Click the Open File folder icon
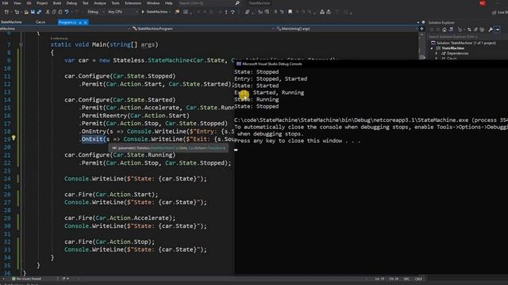The height and width of the screenshot is (285, 508). pyautogui.click(x=26, y=12)
